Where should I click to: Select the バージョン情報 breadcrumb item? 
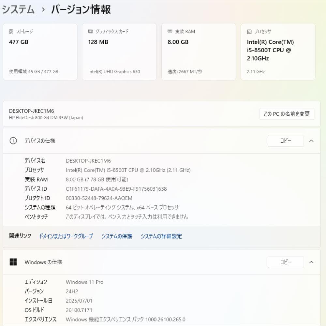tap(80, 9)
